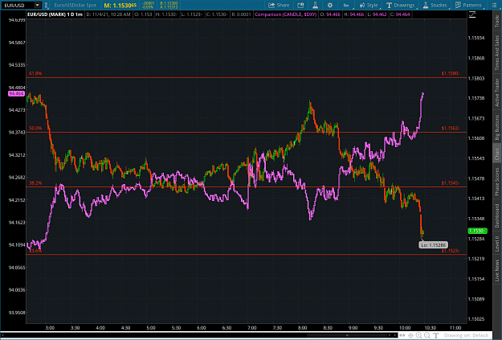The image size is (502, 340).
Task: Click the zoom out magnifier icon
Action: 427,335
